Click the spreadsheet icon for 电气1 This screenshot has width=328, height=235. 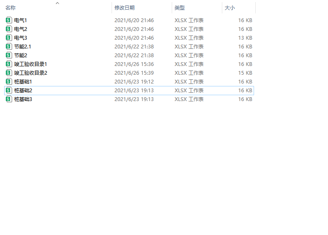point(9,20)
